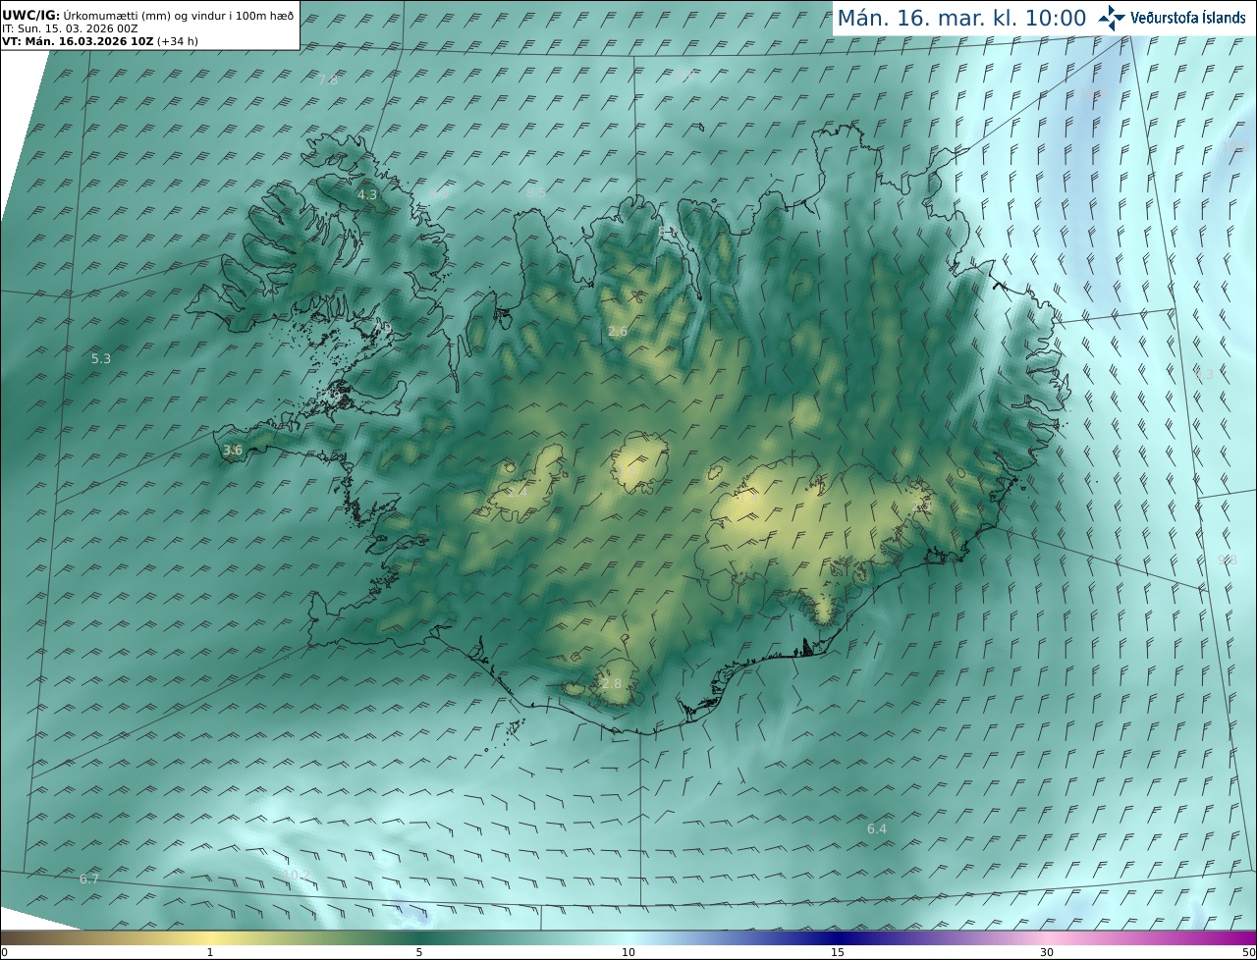The image size is (1257, 960).
Task: Click the 3.6 value on Snæfellsnes
Action: [233, 451]
